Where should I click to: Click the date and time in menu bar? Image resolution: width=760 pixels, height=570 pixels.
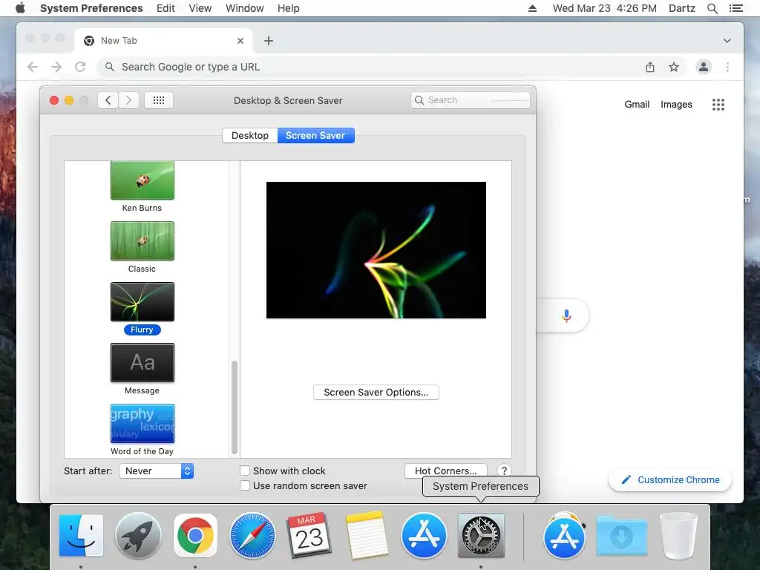[604, 8]
